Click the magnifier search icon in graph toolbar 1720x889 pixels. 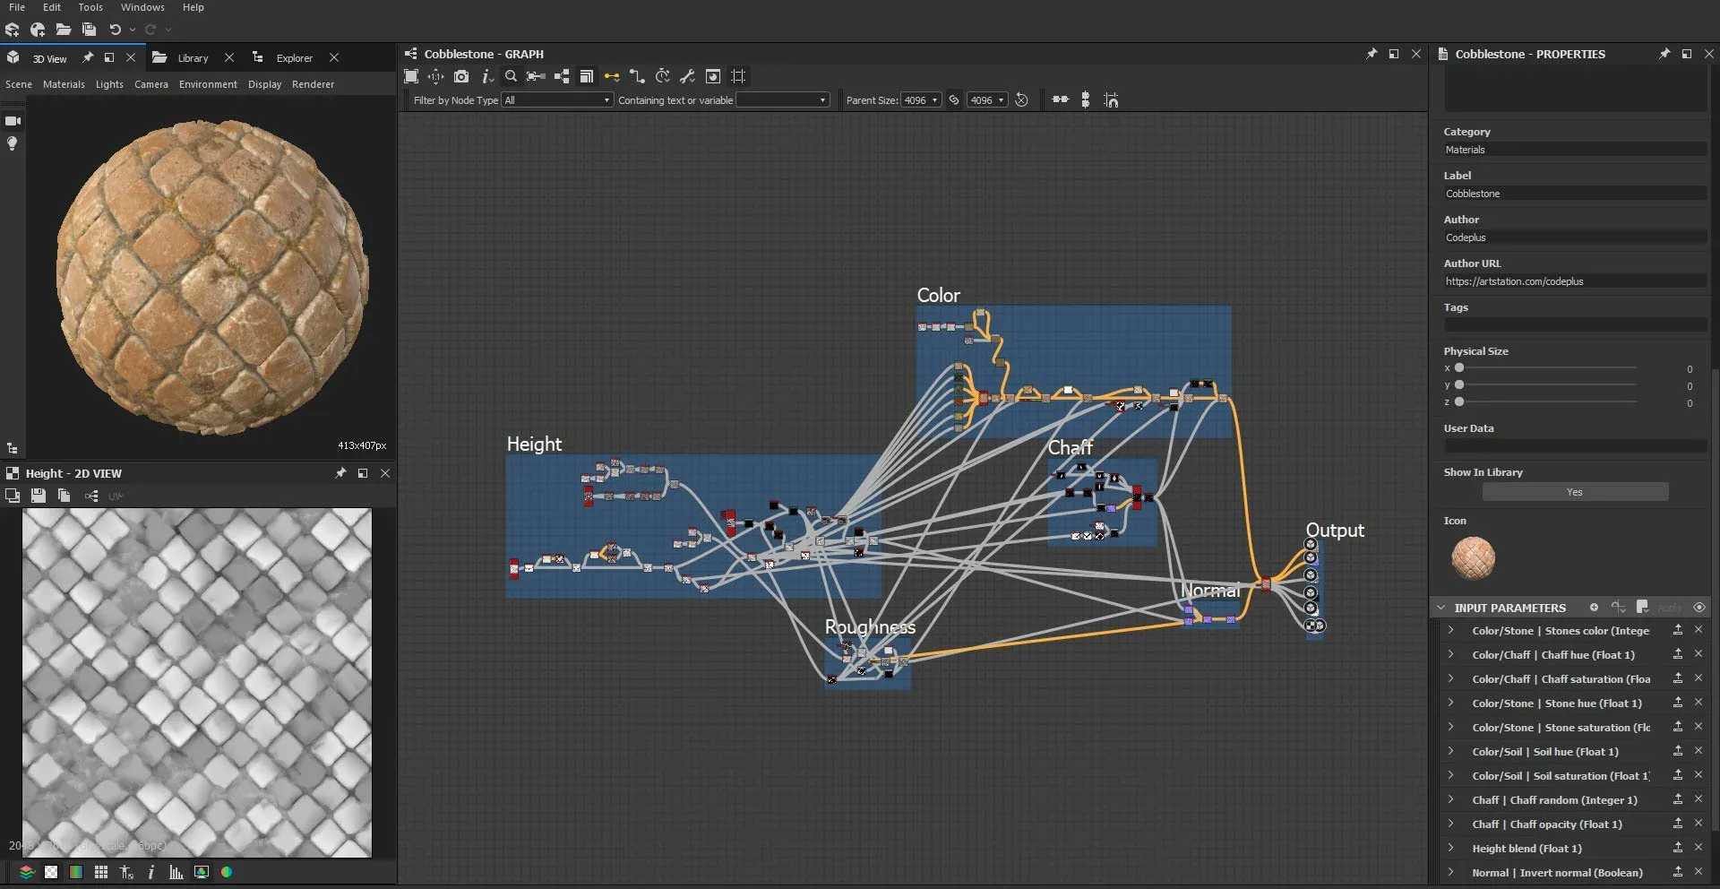[511, 76]
